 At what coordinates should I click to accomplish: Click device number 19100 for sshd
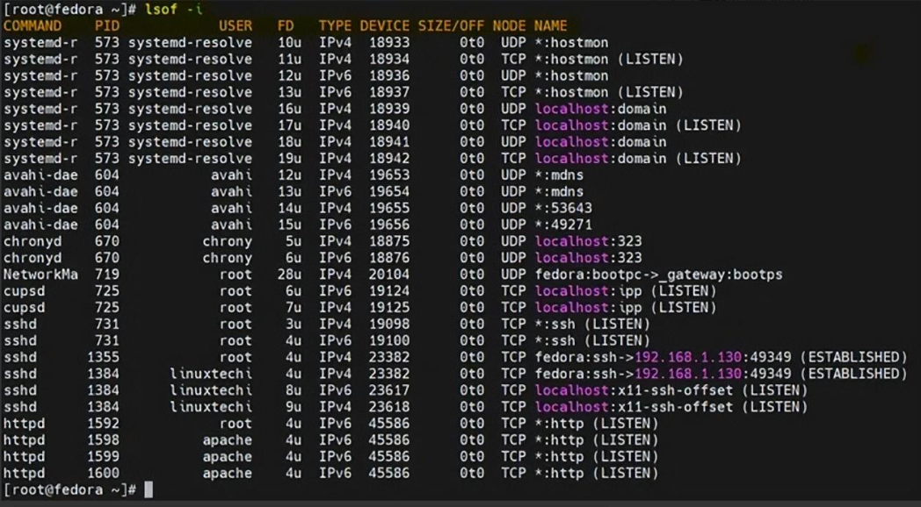(389, 340)
